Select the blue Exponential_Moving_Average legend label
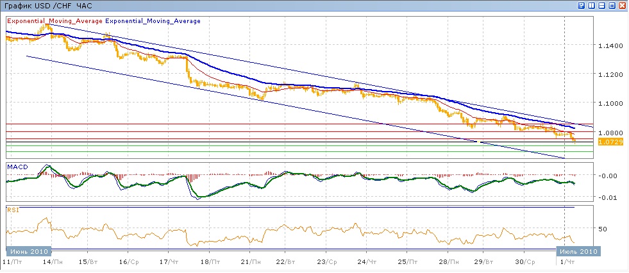Image resolution: width=629 pixels, height=273 pixels. [x=153, y=21]
